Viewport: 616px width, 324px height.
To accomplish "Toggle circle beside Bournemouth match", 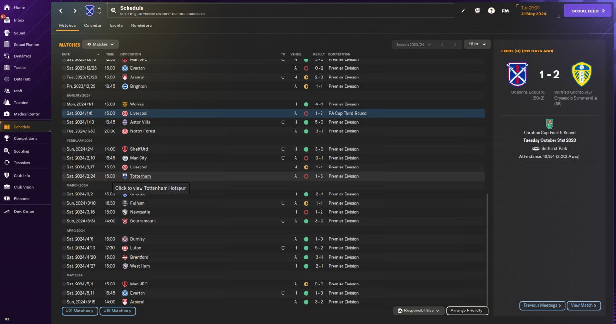I will (64, 221).
